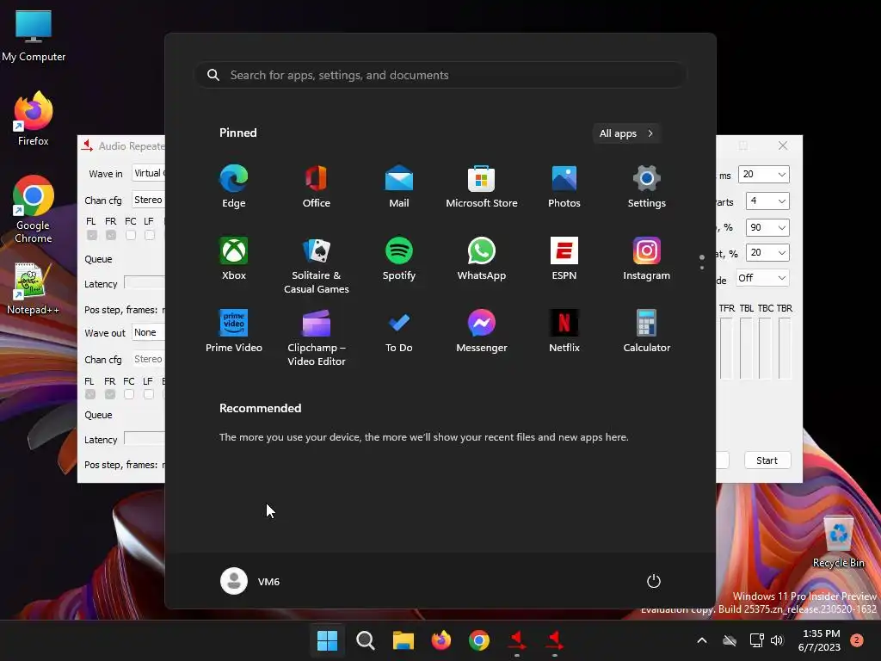Toggle upper LF channel checkbox
The image size is (881, 661).
[150, 235]
